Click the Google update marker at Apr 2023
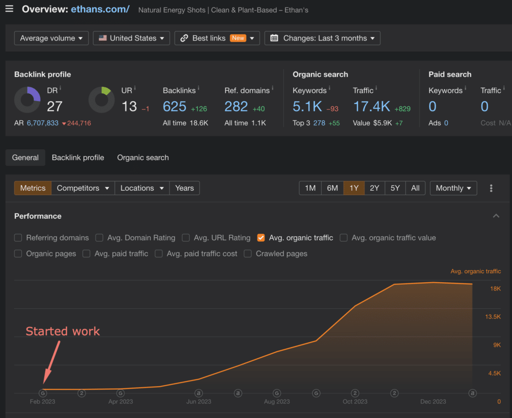This screenshot has width=512, height=418. tap(120, 393)
